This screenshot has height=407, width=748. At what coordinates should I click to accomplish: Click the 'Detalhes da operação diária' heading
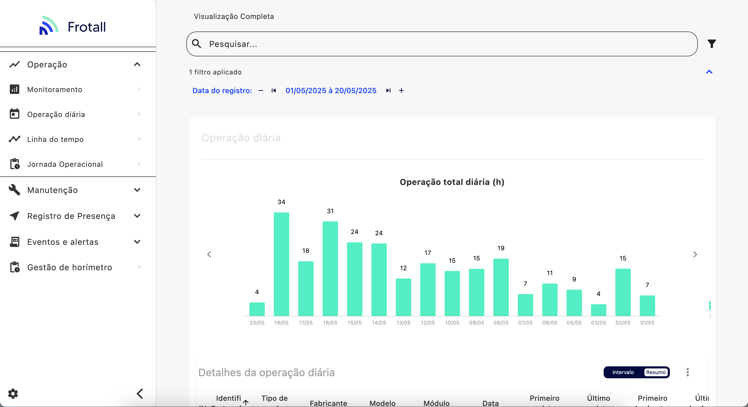266,372
